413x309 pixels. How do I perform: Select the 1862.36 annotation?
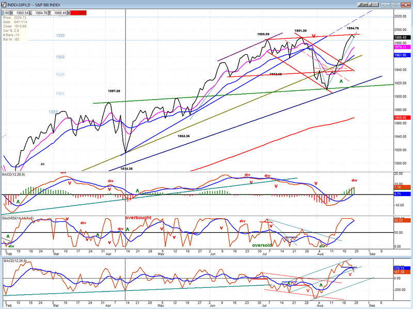(x=184, y=136)
